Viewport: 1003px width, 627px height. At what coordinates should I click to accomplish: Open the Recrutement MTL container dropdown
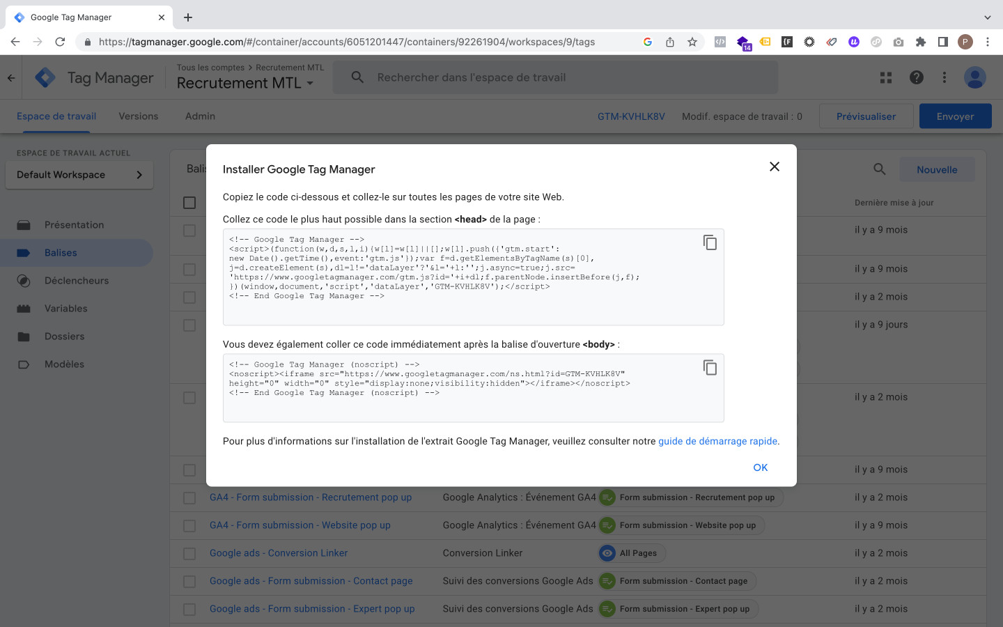click(245, 83)
